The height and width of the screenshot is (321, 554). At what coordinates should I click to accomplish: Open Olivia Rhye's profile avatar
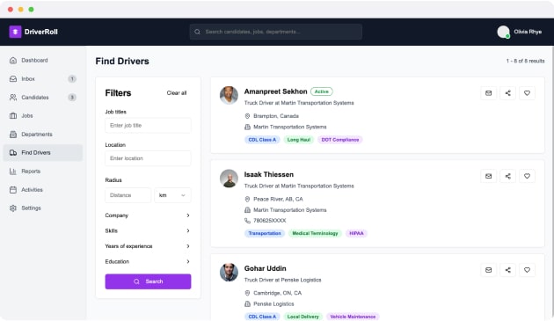(x=503, y=32)
